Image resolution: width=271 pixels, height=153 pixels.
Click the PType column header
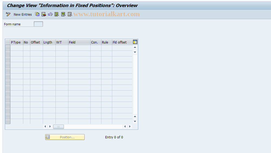(x=16, y=42)
